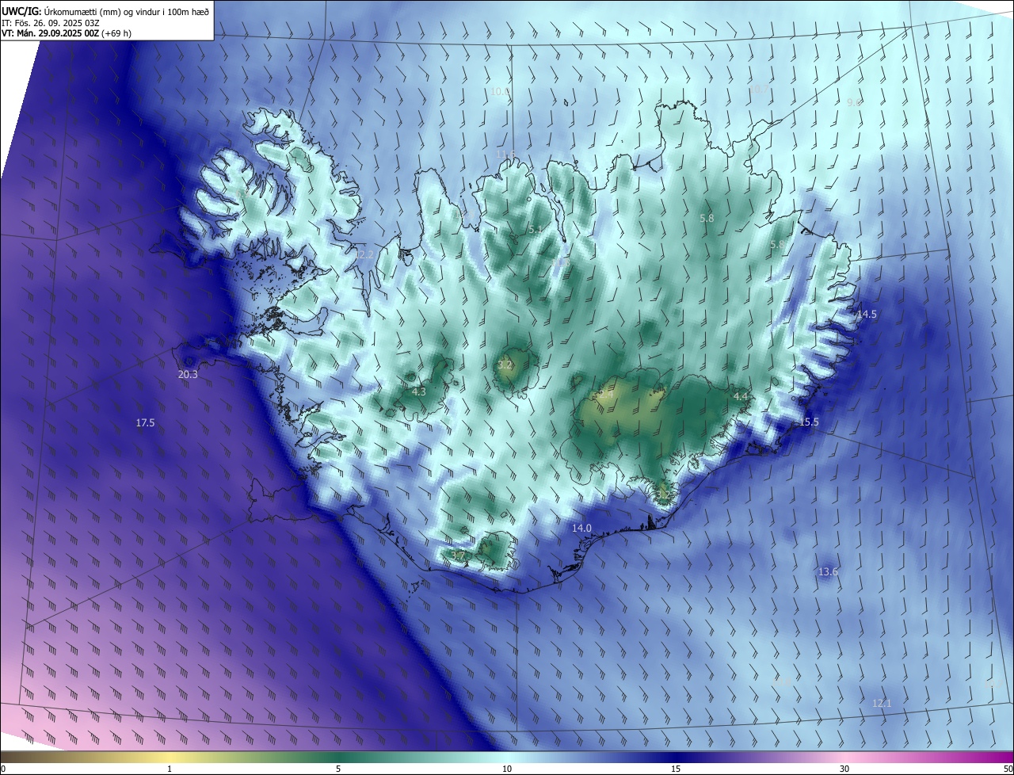Click the 9.6 value label
Image resolution: width=1014 pixels, height=775 pixels.
pyautogui.click(x=854, y=103)
